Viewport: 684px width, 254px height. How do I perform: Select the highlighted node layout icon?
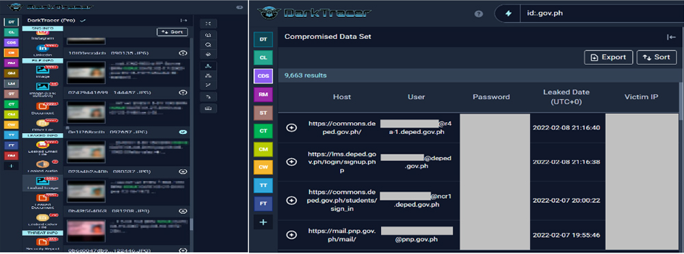point(208,66)
